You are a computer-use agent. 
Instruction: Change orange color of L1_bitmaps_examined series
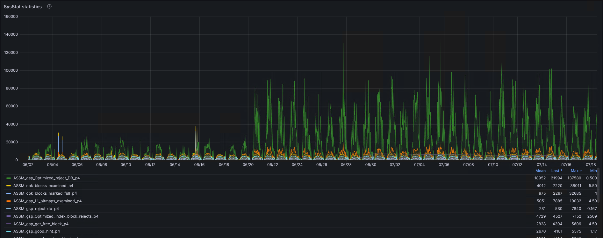(x=9, y=201)
